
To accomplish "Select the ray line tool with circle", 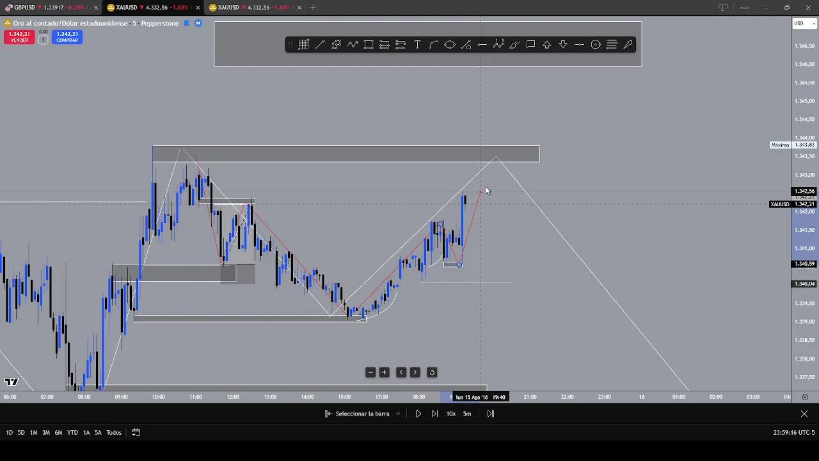I will click(466, 45).
